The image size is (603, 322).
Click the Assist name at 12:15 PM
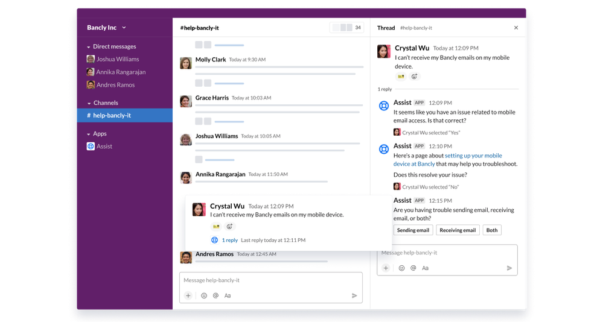tap(402, 201)
